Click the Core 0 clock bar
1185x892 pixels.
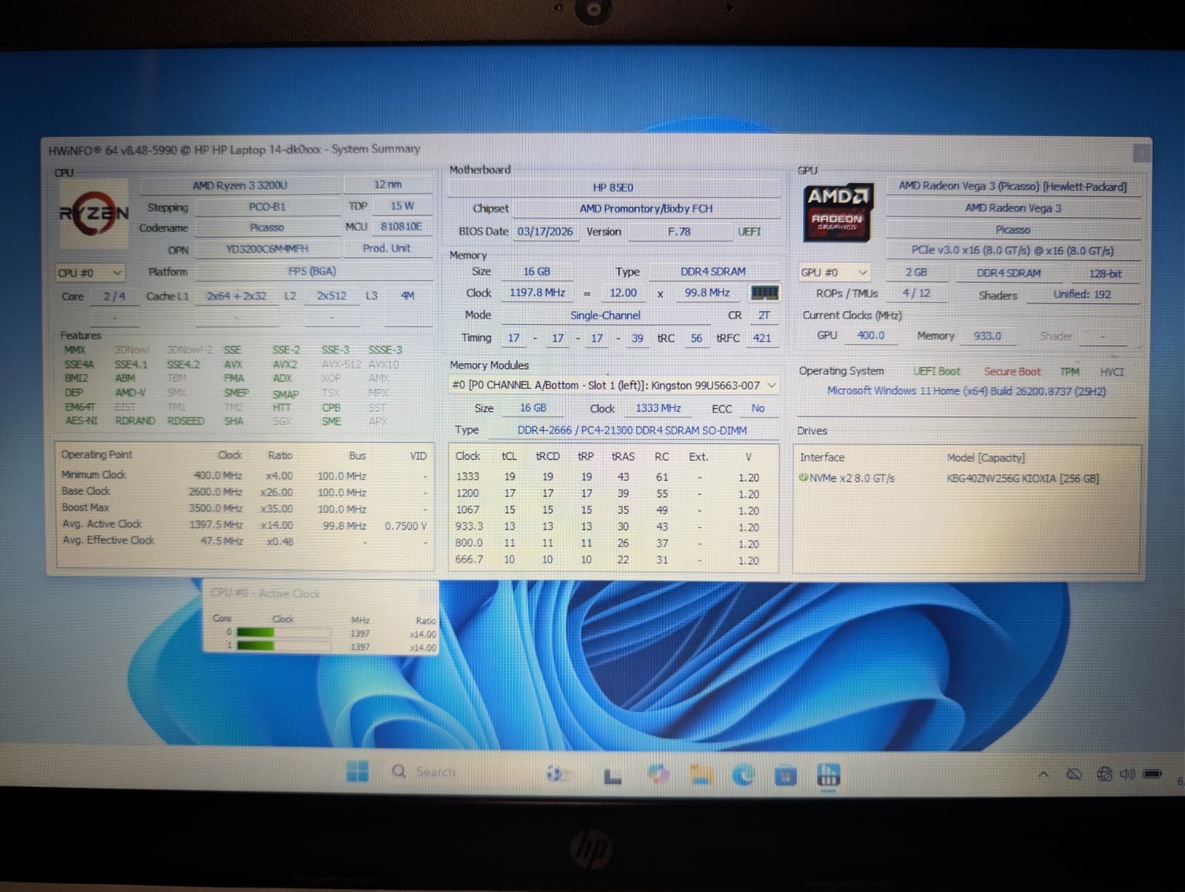click(284, 633)
